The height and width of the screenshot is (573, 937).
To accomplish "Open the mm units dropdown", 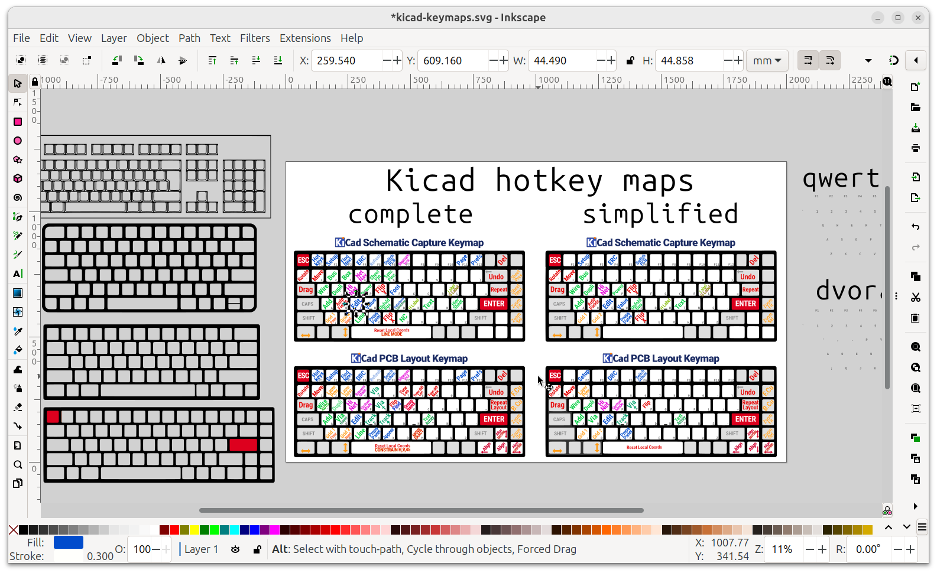I will (x=767, y=60).
